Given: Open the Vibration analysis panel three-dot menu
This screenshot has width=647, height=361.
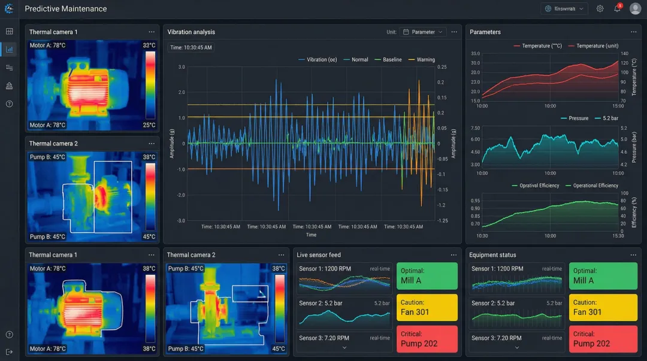Looking at the screenshot, I should (x=454, y=32).
